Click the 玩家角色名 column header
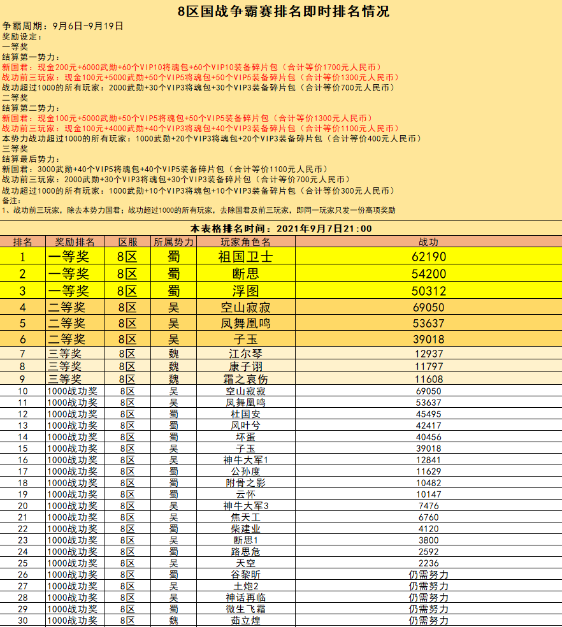 coord(245,242)
